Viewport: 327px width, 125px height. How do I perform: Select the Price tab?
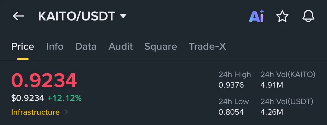point(23,47)
